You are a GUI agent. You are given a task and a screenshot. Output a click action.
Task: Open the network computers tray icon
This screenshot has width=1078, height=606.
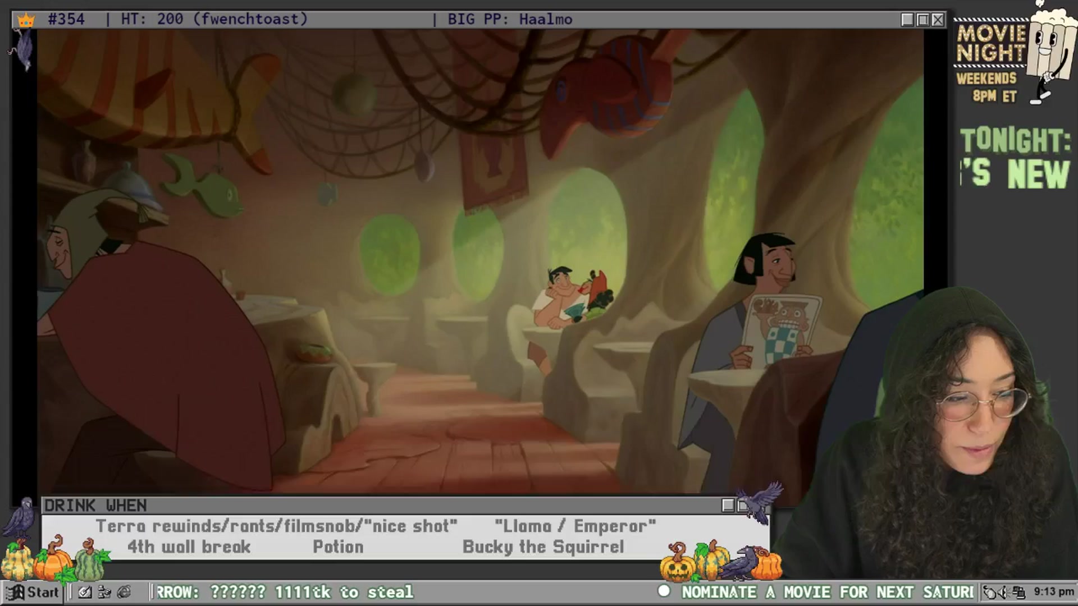click(1018, 592)
